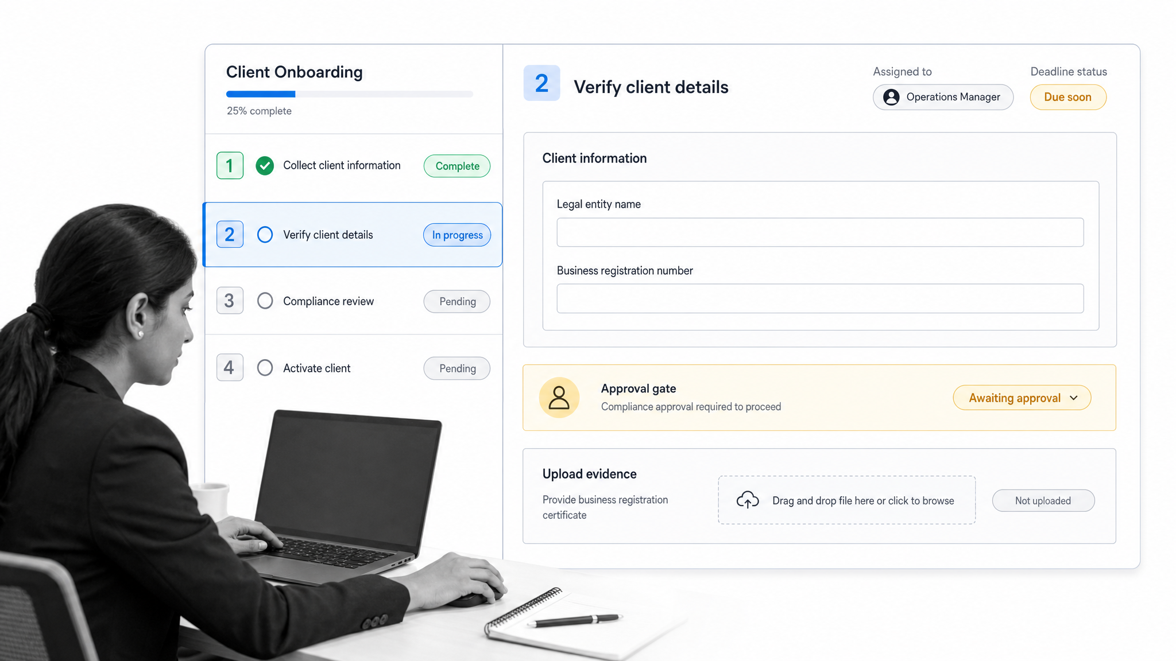Viewport: 1176px width, 661px height.
Task: Click step number 2 badge in sidebar
Action: (x=230, y=235)
